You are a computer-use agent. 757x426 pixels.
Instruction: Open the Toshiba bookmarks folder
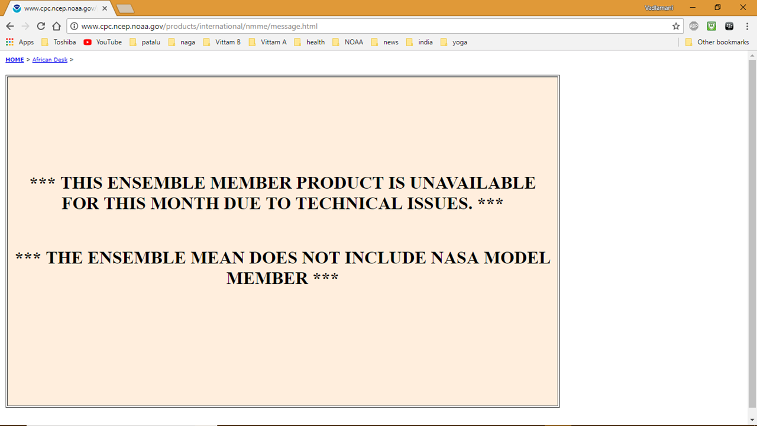[59, 42]
